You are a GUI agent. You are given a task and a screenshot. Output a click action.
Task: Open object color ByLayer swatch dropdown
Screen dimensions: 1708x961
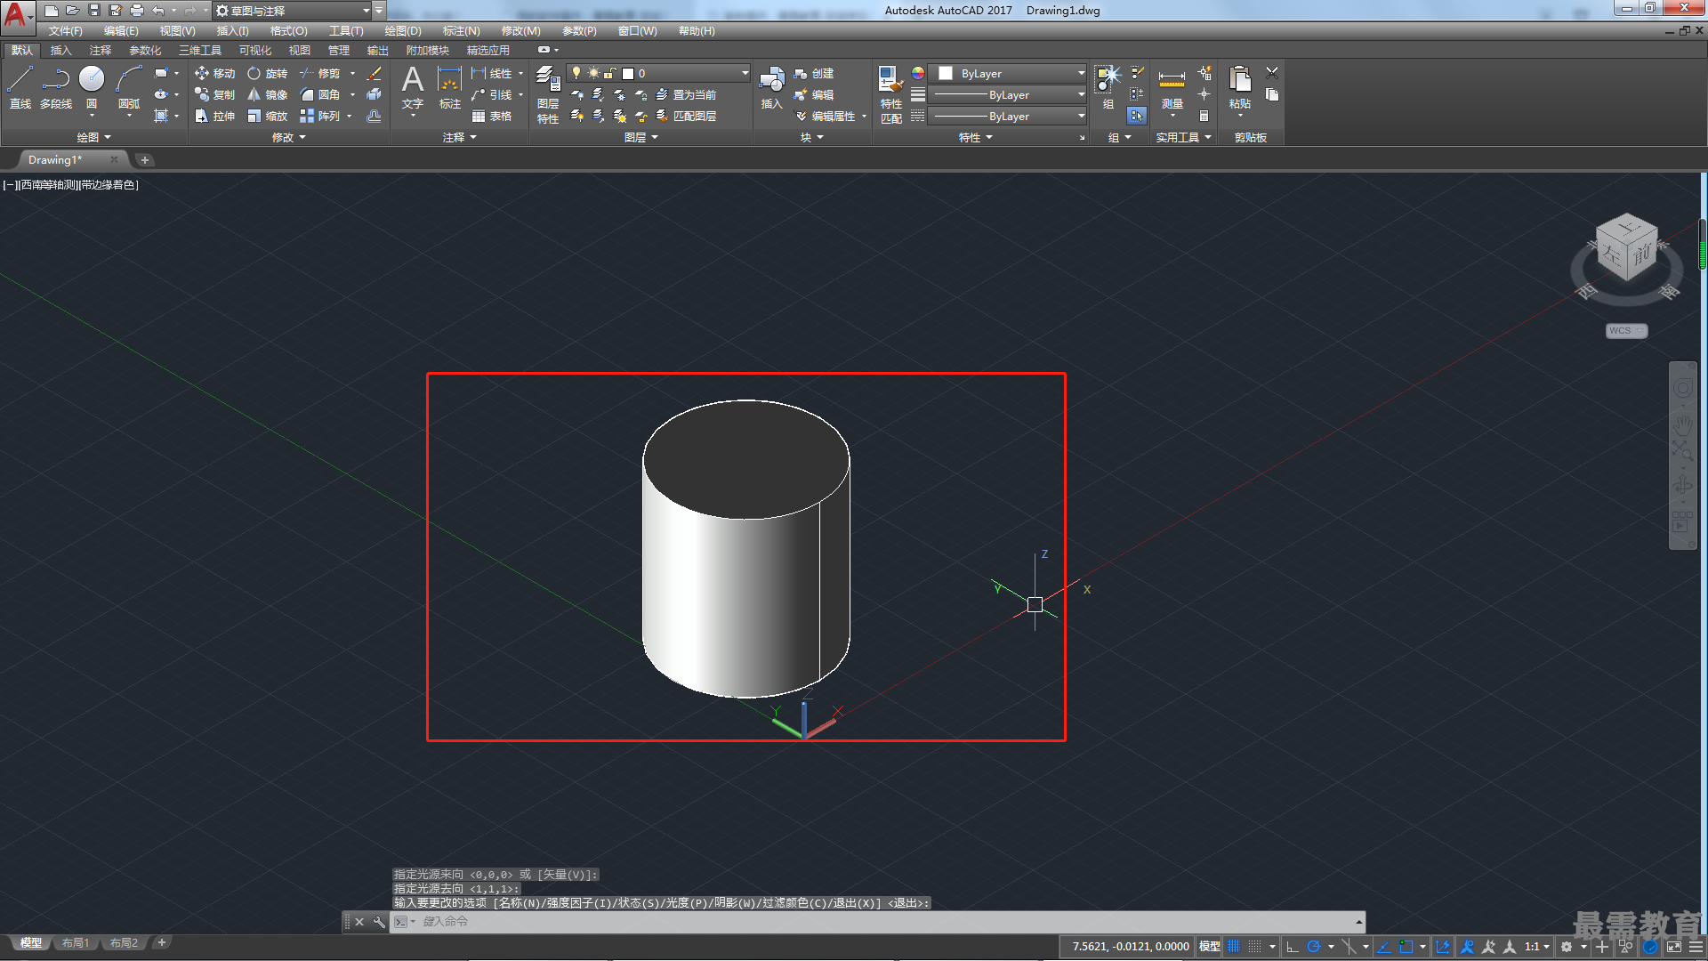tap(1007, 73)
